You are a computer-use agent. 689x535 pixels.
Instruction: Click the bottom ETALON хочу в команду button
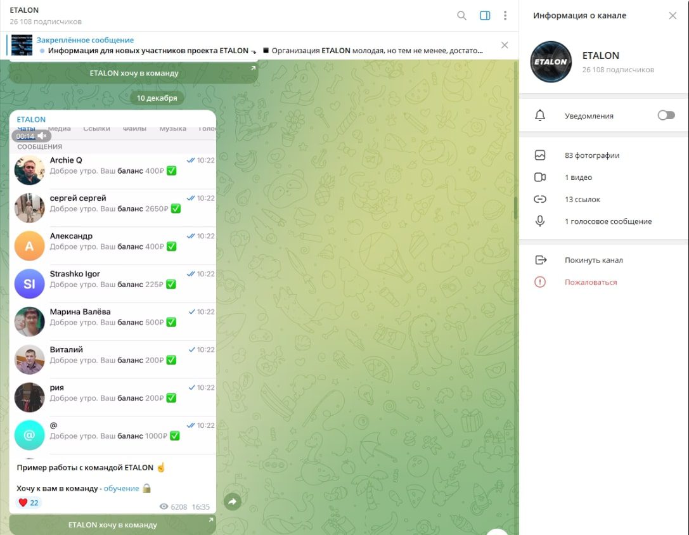coord(112,524)
